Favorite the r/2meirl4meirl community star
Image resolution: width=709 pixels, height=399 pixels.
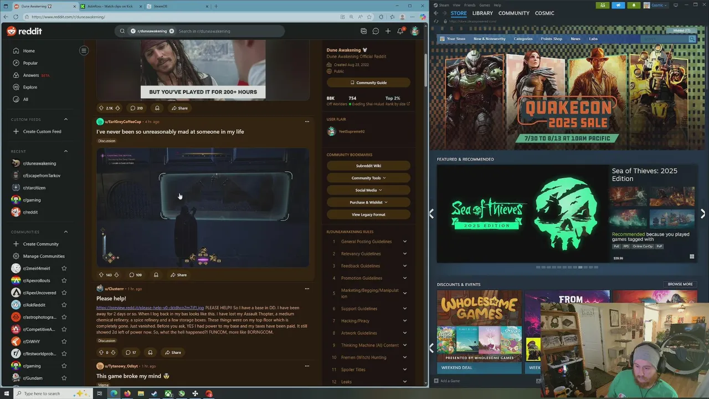(x=64, y=268)
